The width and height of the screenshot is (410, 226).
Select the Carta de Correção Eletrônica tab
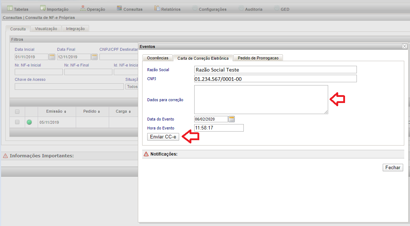pyautogui.click(x=203, y=58)
